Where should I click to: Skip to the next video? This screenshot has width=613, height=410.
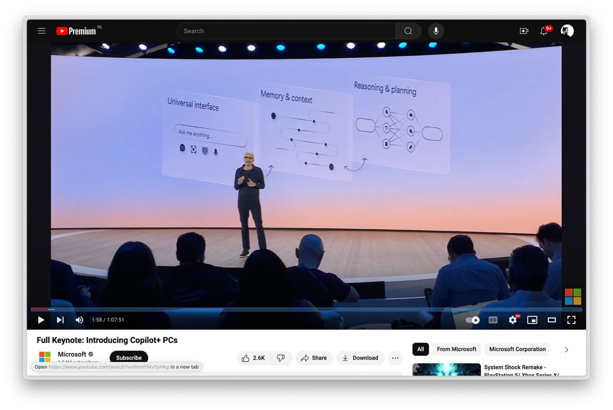[x=60, y=320]
